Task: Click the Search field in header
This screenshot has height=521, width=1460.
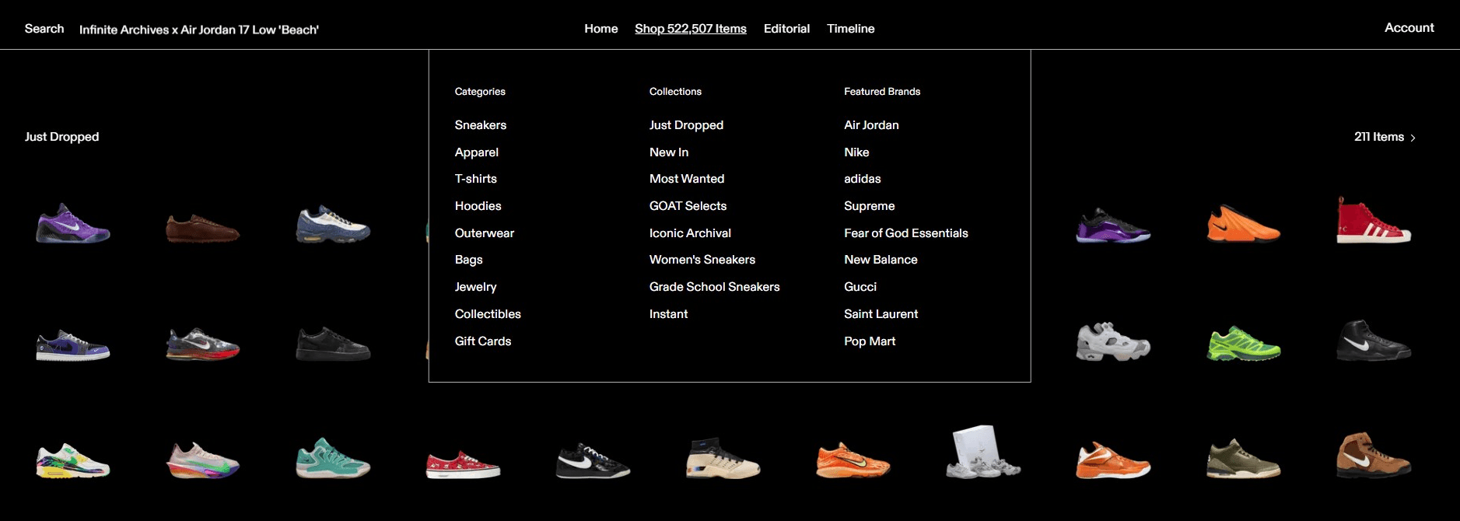Action: [44, 29]
